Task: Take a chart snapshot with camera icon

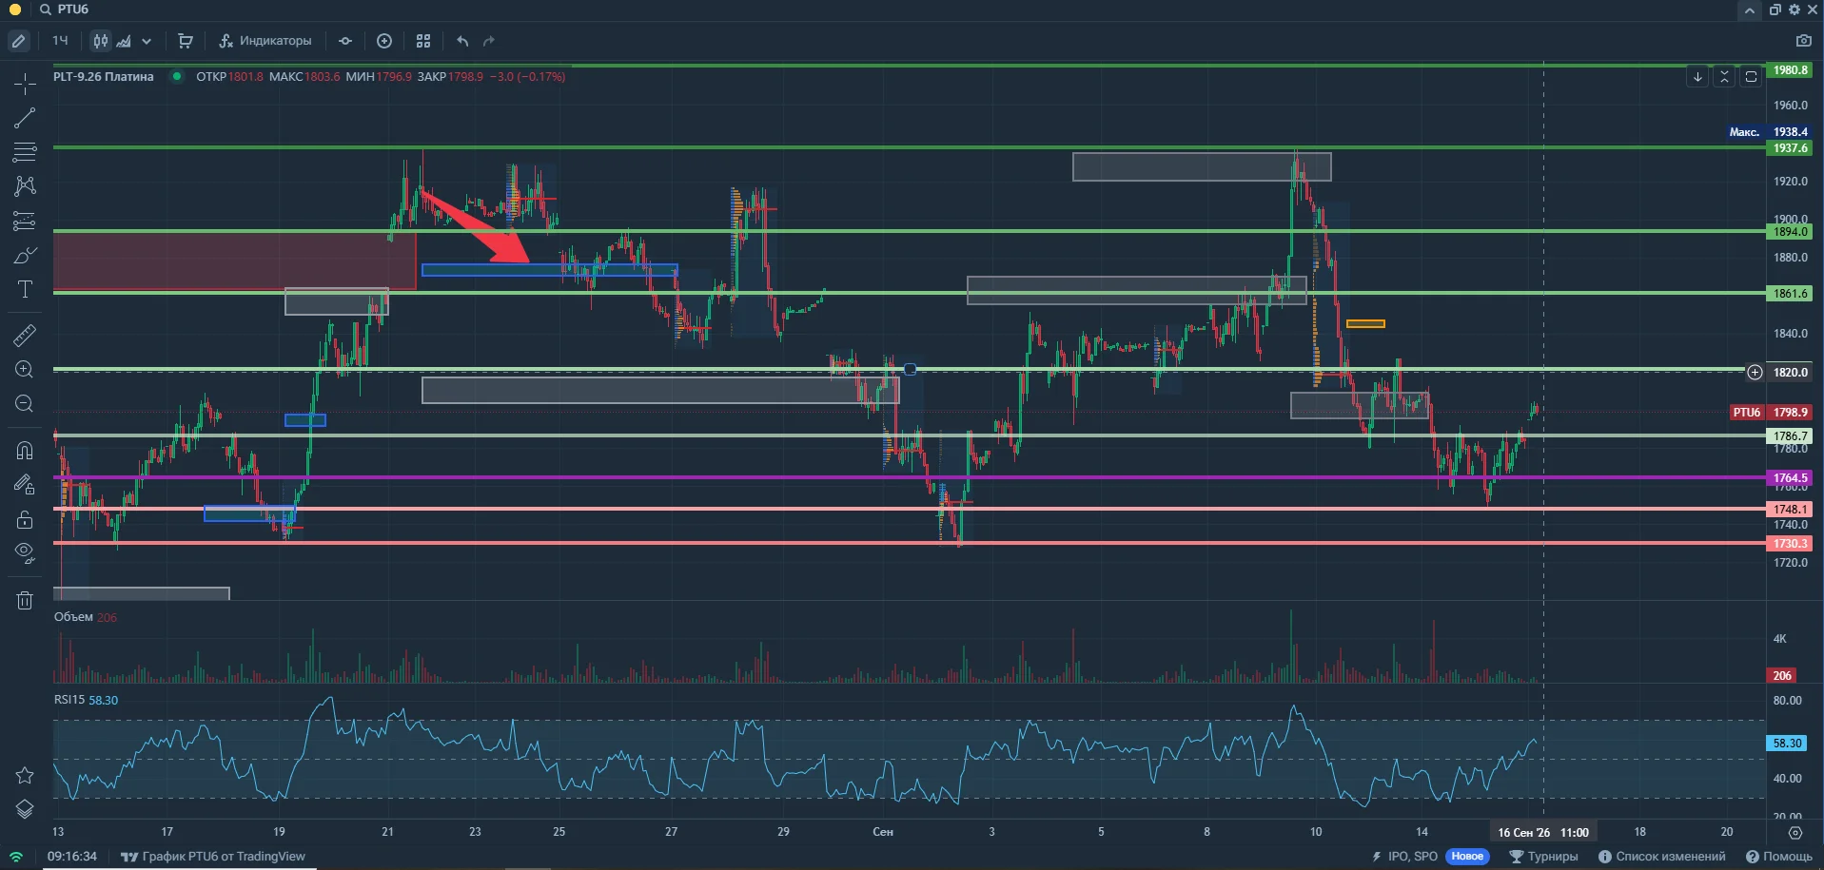Action: pos(1803,41)
